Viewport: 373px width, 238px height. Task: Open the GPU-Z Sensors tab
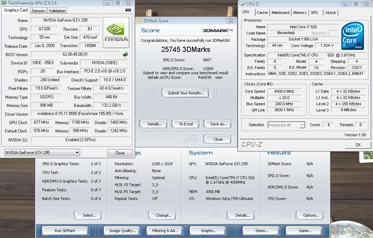38,11
